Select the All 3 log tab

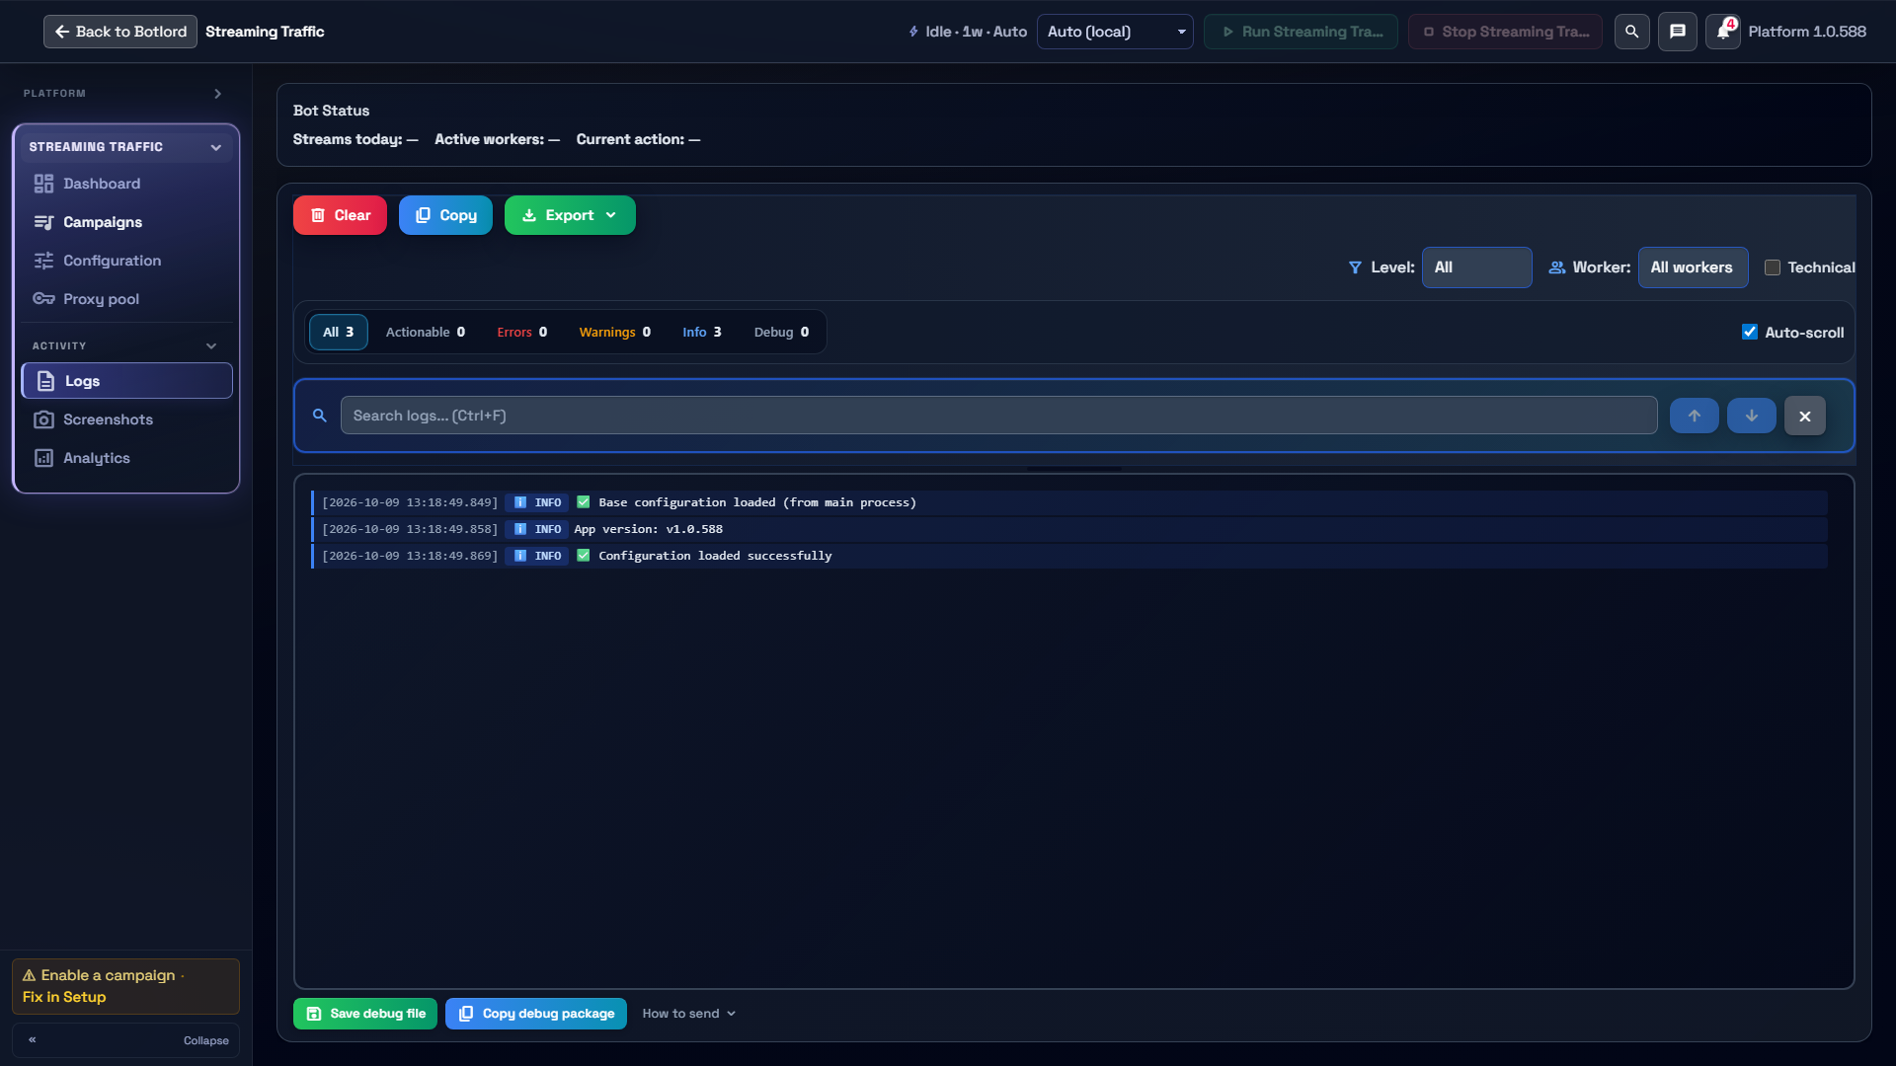(338, 332)
